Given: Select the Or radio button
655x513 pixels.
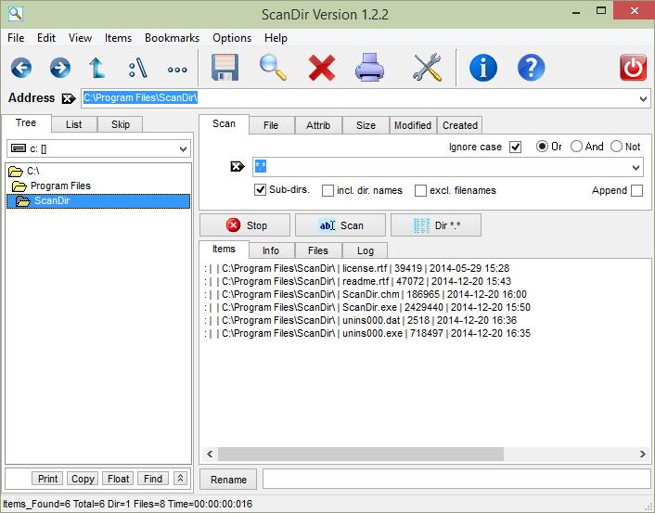Looking at the screenshot, I should point(542,147).
